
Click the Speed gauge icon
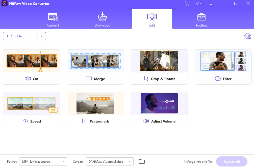(x=25, y=121)
